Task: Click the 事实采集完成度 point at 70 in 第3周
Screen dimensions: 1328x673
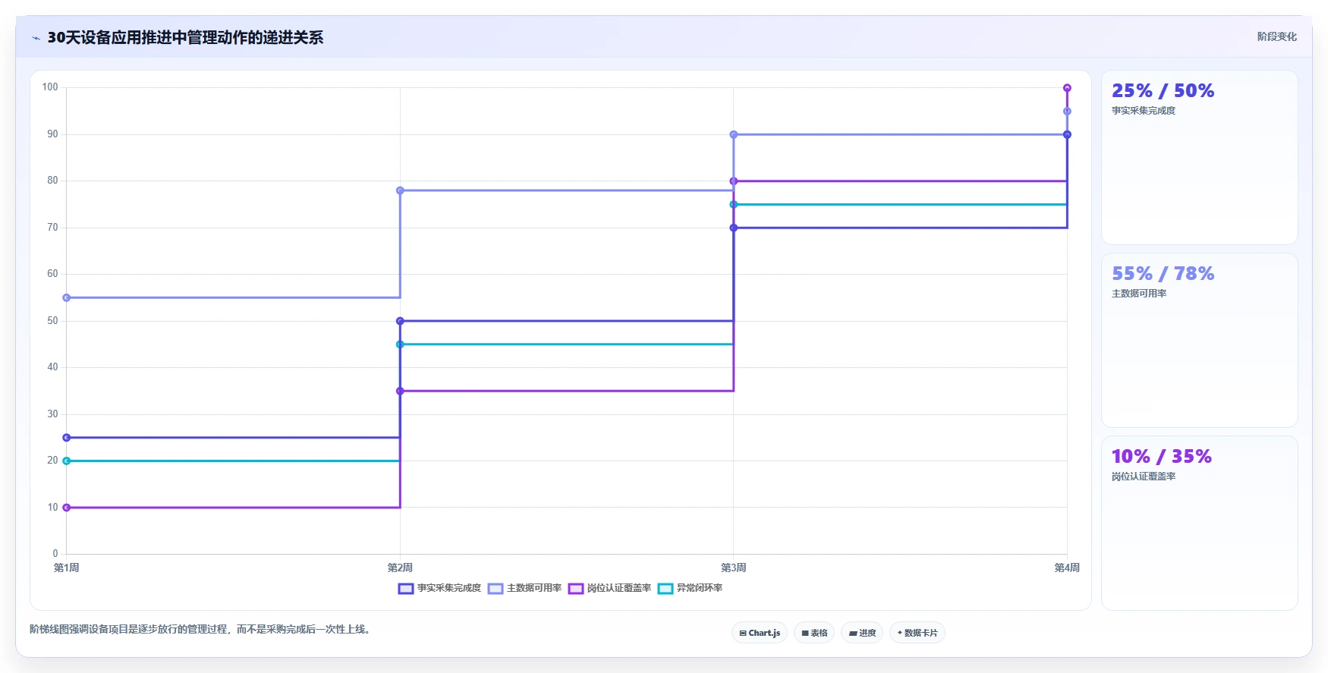Action: (733, 228)
